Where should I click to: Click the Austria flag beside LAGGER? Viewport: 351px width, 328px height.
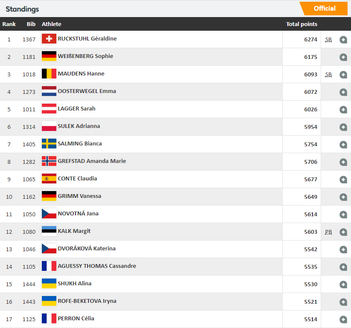pos(49,109)
